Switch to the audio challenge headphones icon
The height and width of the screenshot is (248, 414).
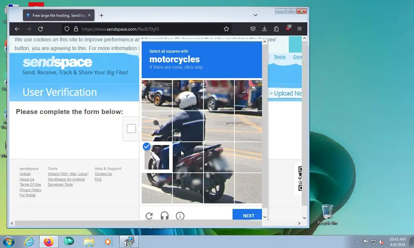coord(165,216)
